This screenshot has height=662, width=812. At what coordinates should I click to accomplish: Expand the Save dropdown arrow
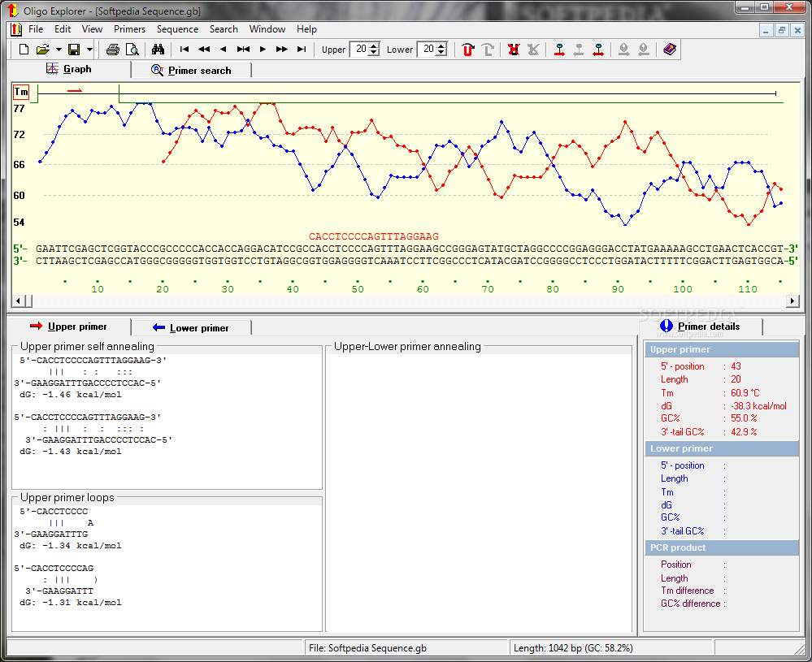point(89,50)
